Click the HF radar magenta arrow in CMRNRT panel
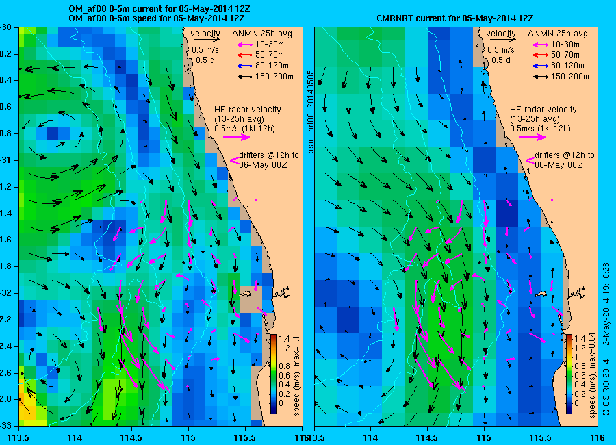 (x=532, y=137)
